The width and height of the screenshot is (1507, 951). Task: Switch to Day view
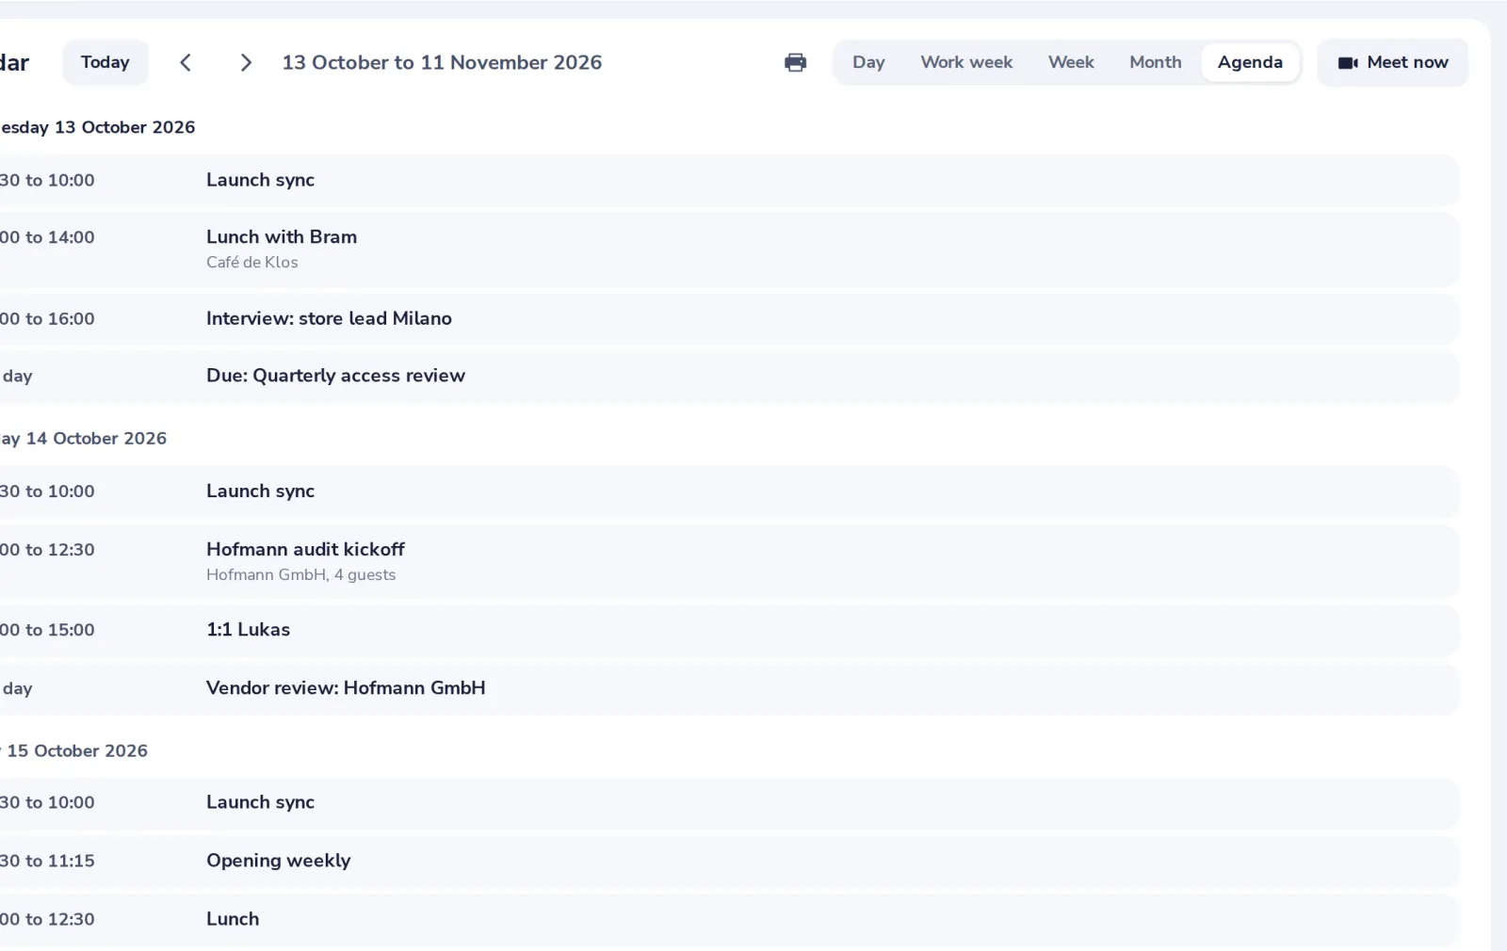[868, 62]
